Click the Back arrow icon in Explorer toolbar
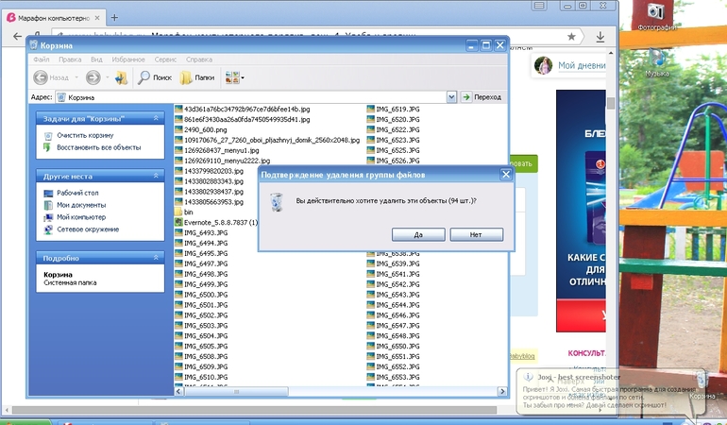 pyautogui.click(x=41, y=77)
